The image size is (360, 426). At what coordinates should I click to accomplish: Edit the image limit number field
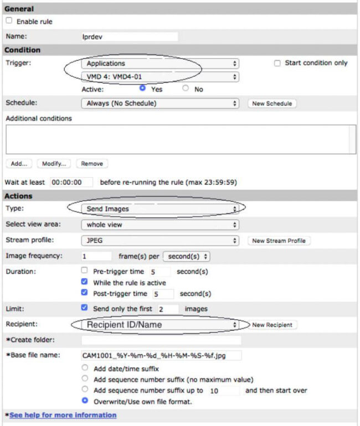tap(168, 309)
